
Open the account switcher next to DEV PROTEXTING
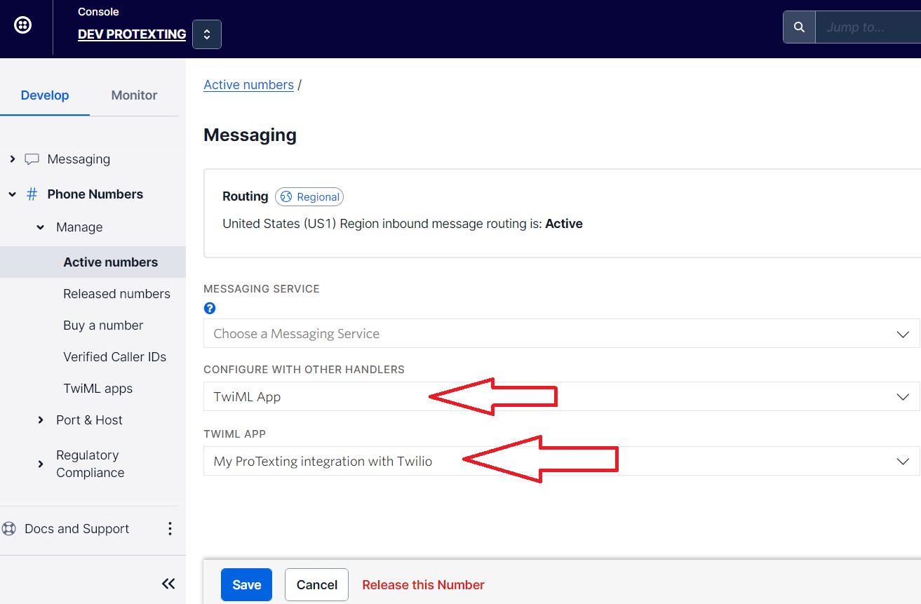tap(207, 34)
